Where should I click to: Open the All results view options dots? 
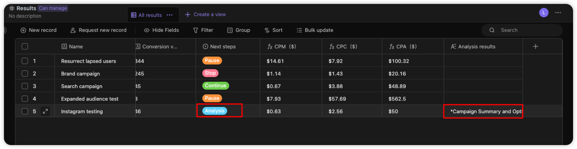(x=170, y=15)
